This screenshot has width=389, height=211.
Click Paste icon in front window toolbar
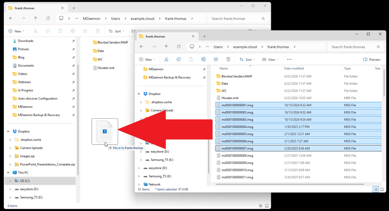point(191,59)
